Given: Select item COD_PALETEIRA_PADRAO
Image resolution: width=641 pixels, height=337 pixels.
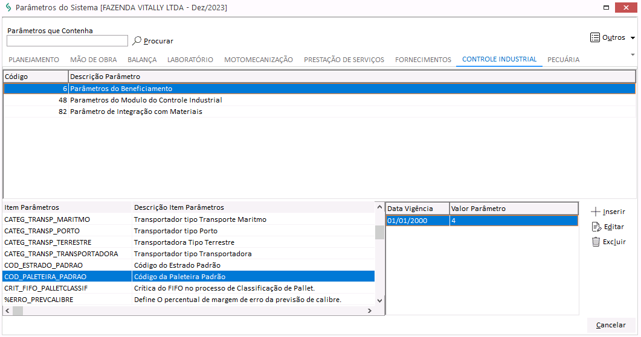Looking at the screenshot, I should (x=67, y=277).
